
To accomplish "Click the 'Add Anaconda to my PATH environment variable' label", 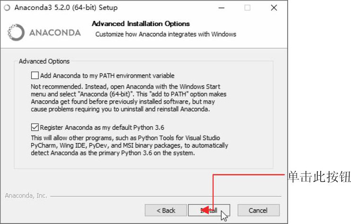I will [107, 76].
